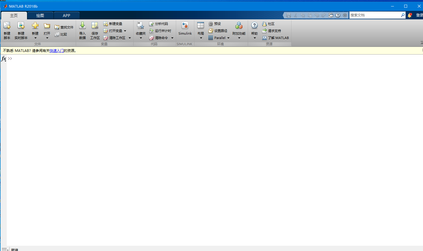Open the 布局 (Layout) icon

(x=201, y=26)
